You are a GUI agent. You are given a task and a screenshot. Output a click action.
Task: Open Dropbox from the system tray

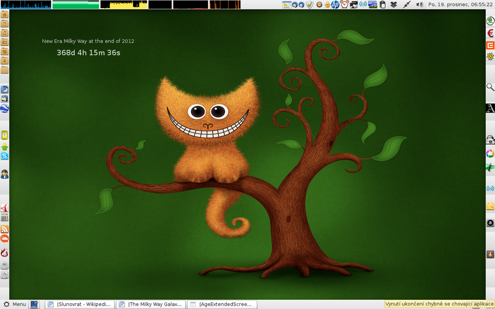click(393, 4)
